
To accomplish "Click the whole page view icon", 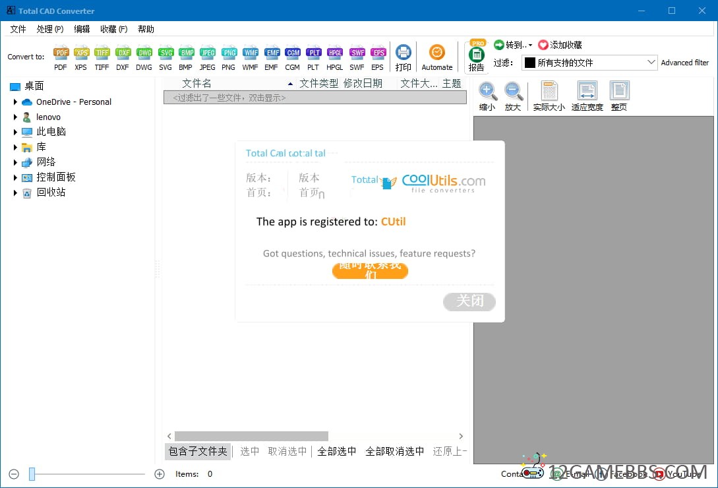I will [x=619, y=92].
